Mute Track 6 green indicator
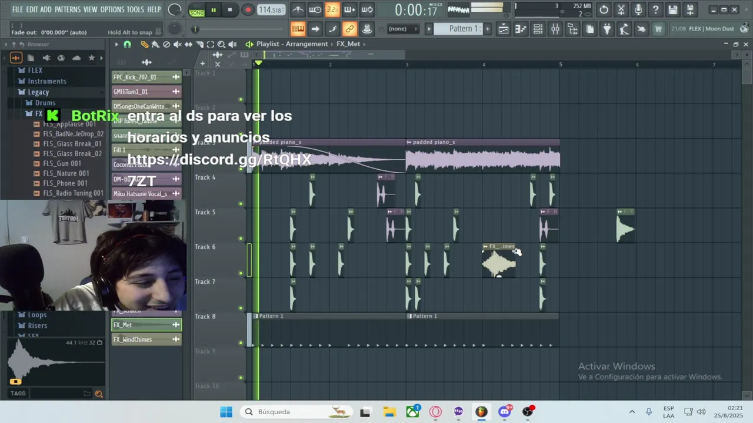The image size is (753, 423). click(x=241, y=273)
